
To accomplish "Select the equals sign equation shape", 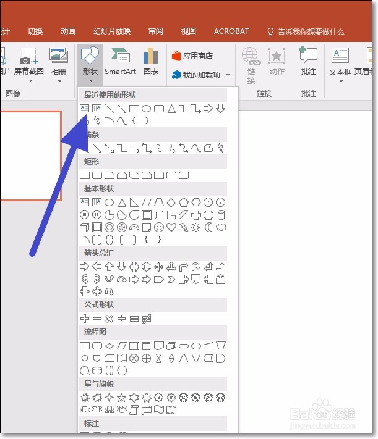I will 134,319.
